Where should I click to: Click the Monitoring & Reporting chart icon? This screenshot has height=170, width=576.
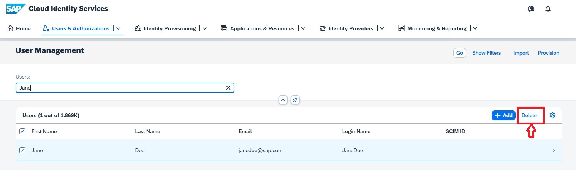pos(401,28)
